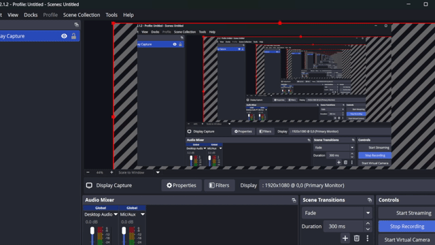Screen dimensions: 435x245
Task: Decrease transition duration with down arrow
Action: coord(368,229)
